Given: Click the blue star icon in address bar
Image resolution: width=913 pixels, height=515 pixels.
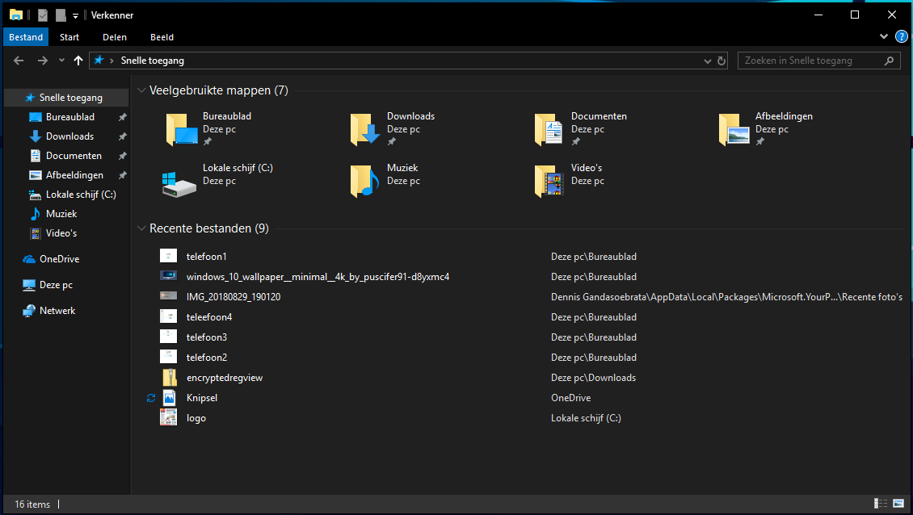Looking at the screenshot, I should tap(99, 60).
